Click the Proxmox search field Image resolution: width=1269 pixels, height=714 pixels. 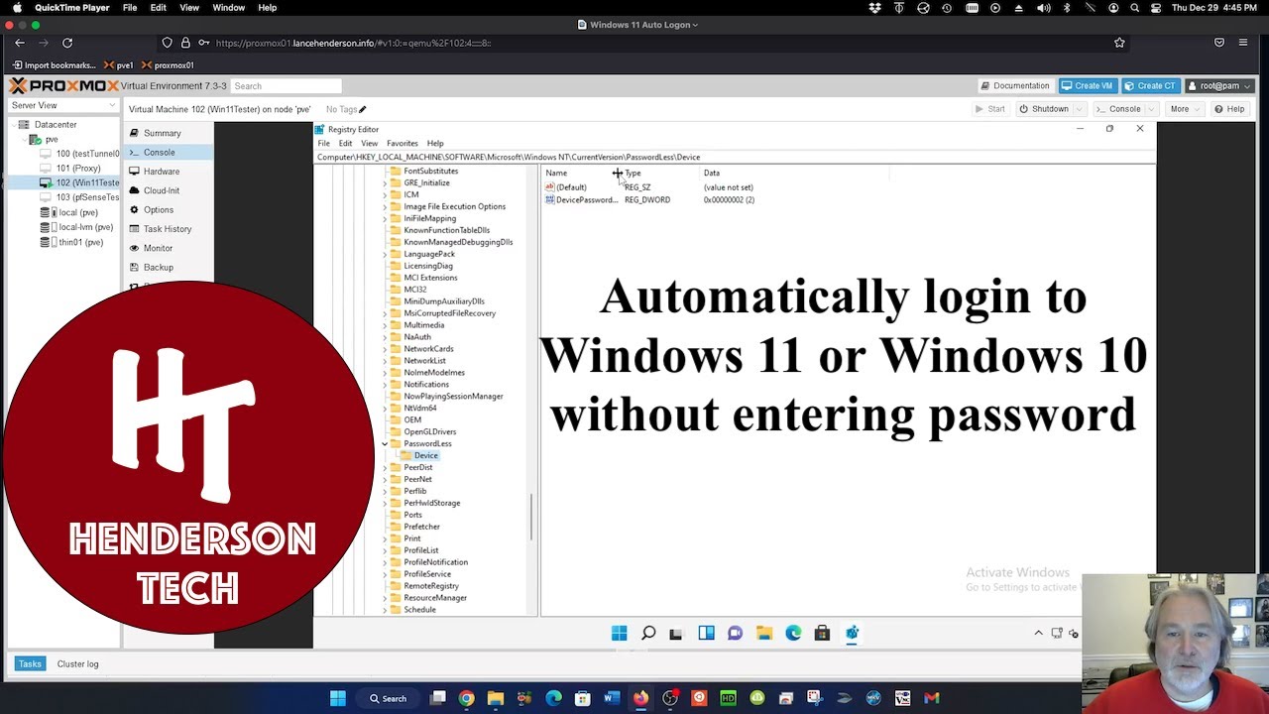coord(286,86)
